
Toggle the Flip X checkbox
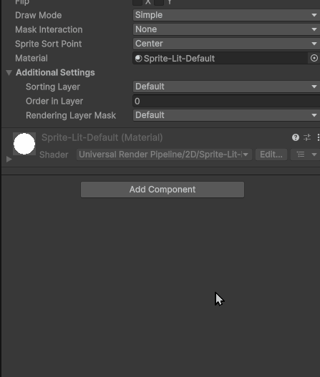tap(137, 2)
